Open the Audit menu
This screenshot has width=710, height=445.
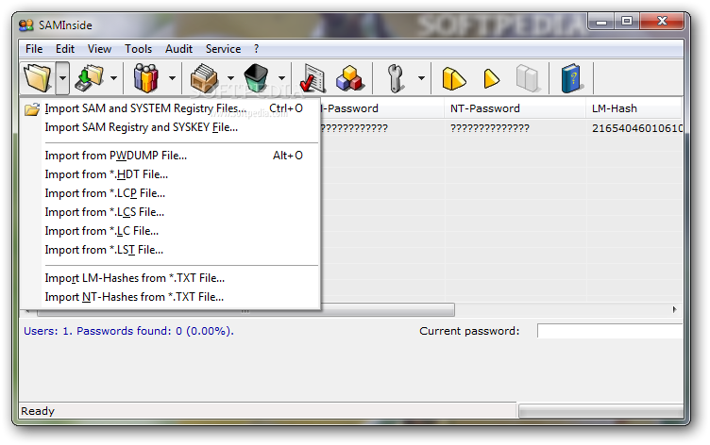click(178, 49)
